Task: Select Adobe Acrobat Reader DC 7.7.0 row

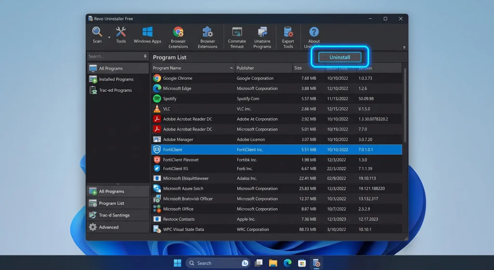Action: coord(276,129)
